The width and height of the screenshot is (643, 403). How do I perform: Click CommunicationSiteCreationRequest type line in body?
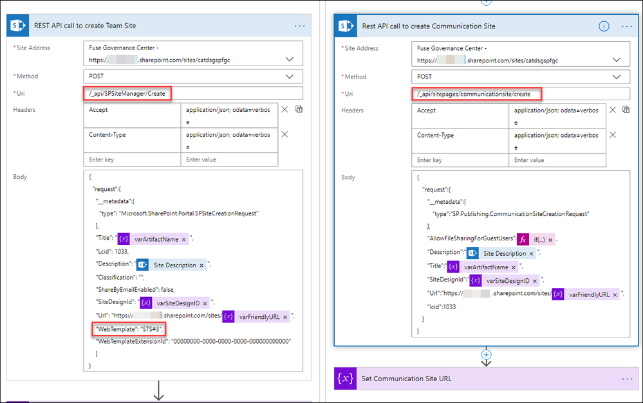(511, 214)
